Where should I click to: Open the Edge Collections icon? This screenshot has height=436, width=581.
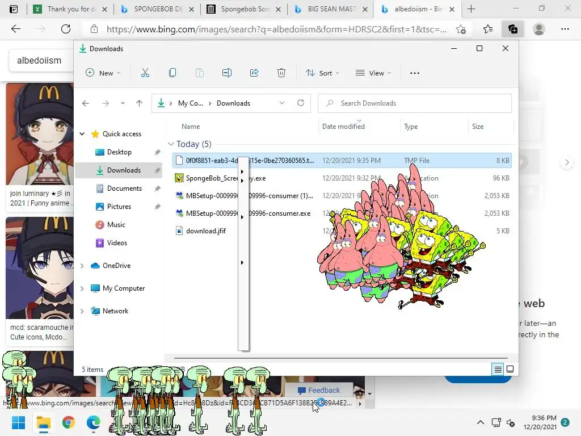513,29
